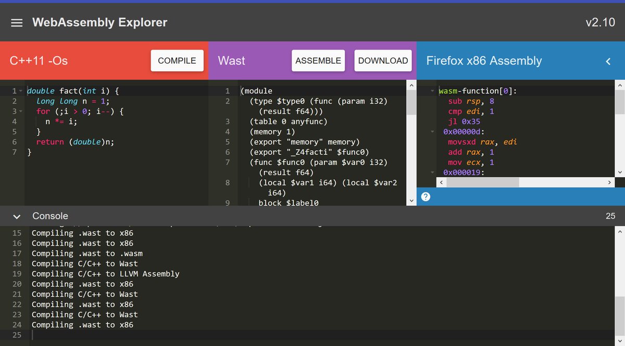Screen dimensions: 625x346
Task: Open the C++11 -Os compiler options
Action: (x=39, y=60)
